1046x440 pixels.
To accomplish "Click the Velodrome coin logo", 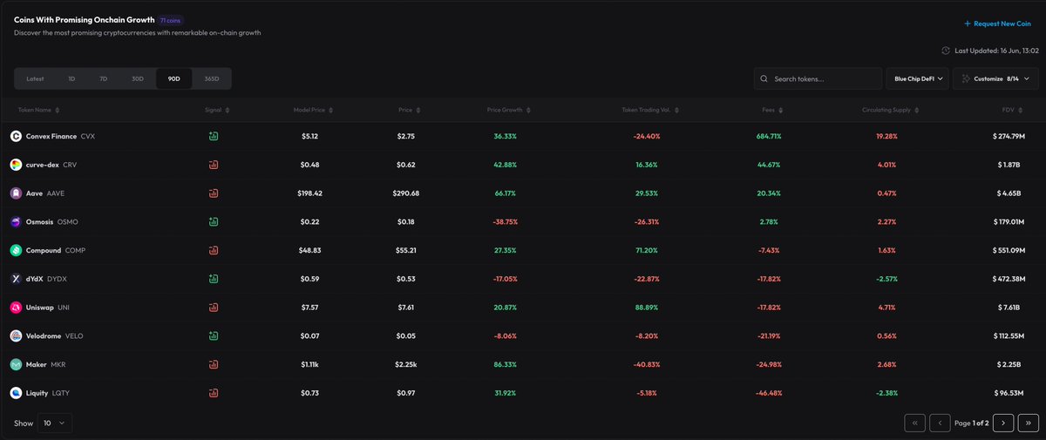I will coord(16,335).
